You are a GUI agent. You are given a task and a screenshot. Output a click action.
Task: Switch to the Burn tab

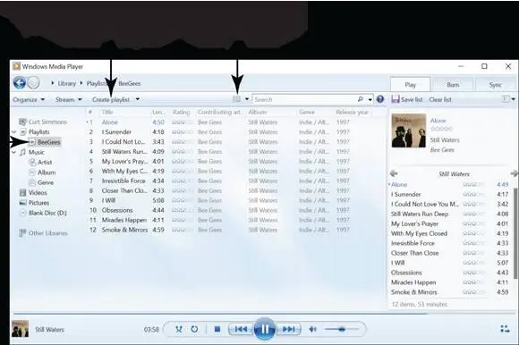[x=453, y=85]
